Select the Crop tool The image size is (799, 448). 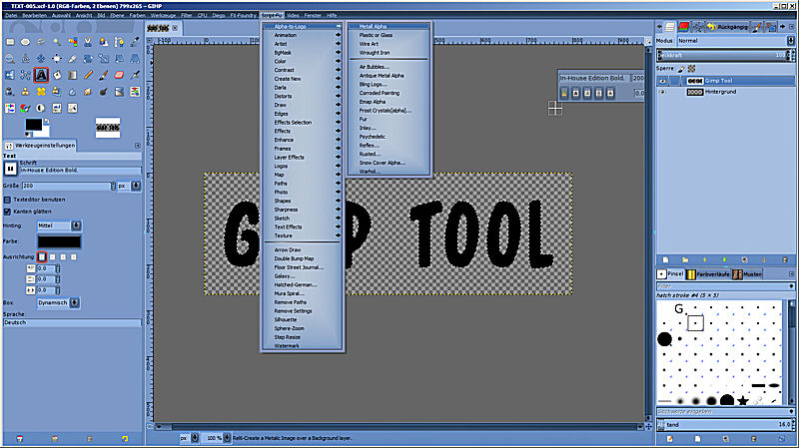coord(72,59)
